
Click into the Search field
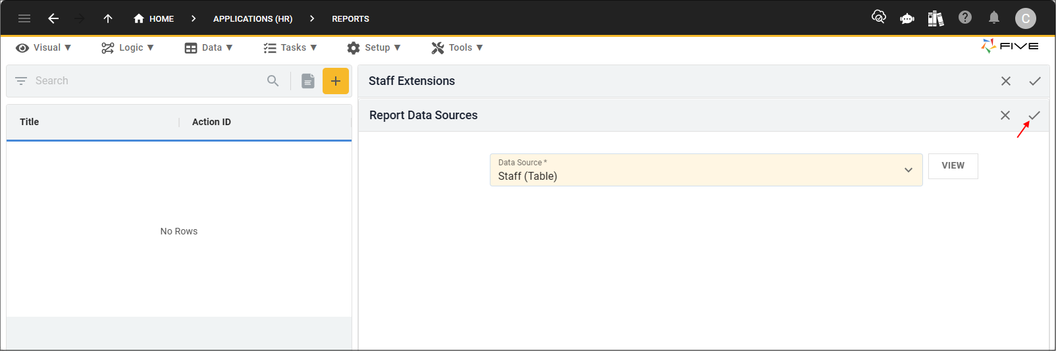(145, 81)
